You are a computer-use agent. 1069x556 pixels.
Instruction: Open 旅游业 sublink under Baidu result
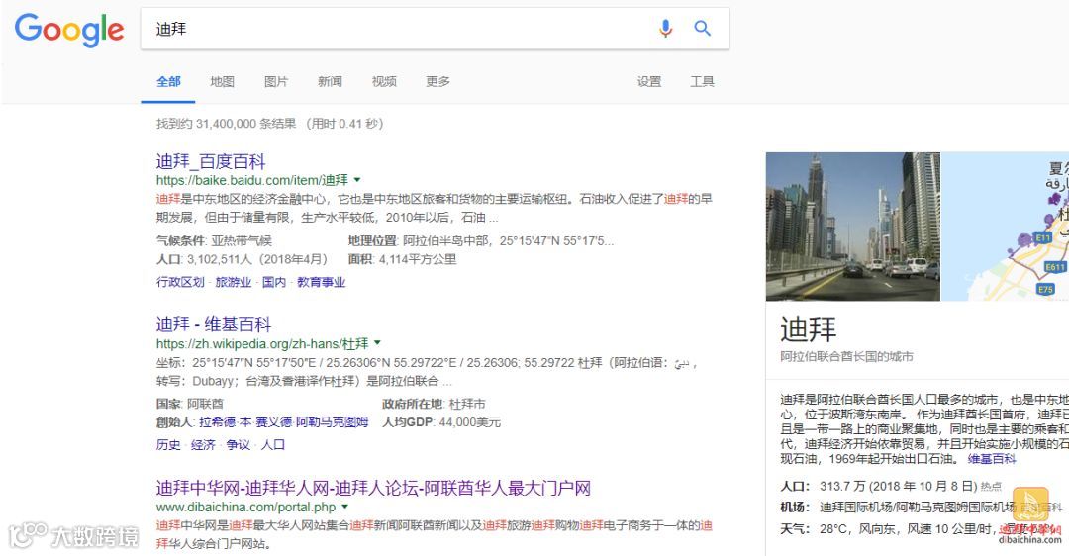coord(234,282)
